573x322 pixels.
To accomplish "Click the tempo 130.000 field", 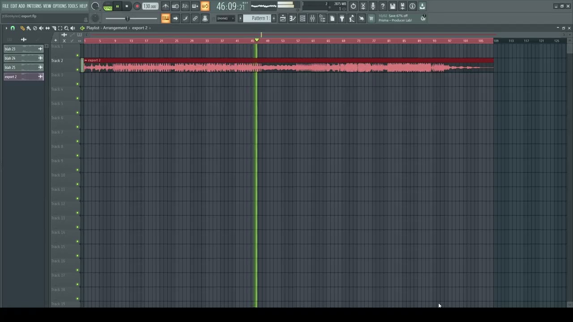I will pos(150,6).
